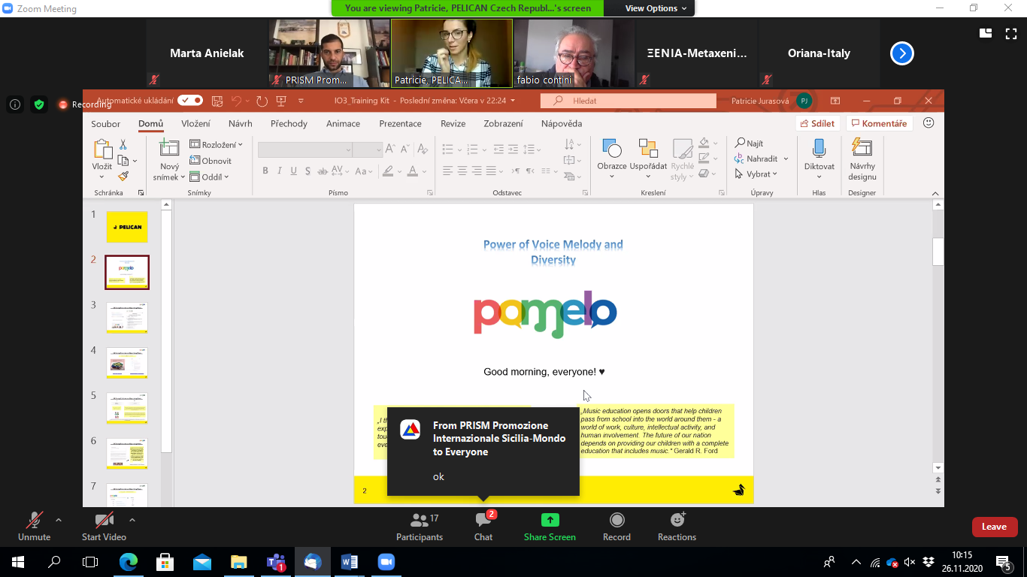Expand audio options arrow next to Unmute
The height and width of the screenshot is (577, 1027).
point(59,520)
